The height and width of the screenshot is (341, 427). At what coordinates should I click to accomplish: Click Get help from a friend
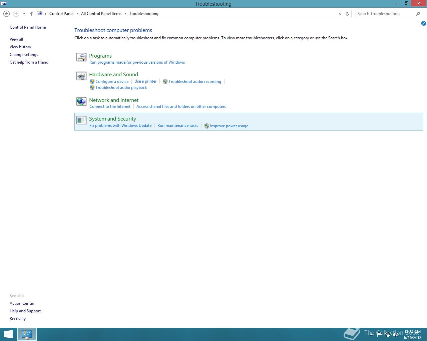[x=29, y=62]
